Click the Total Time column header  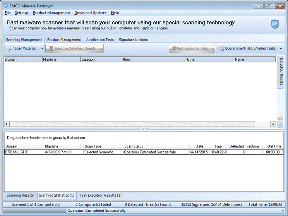[x=273, y=146]
